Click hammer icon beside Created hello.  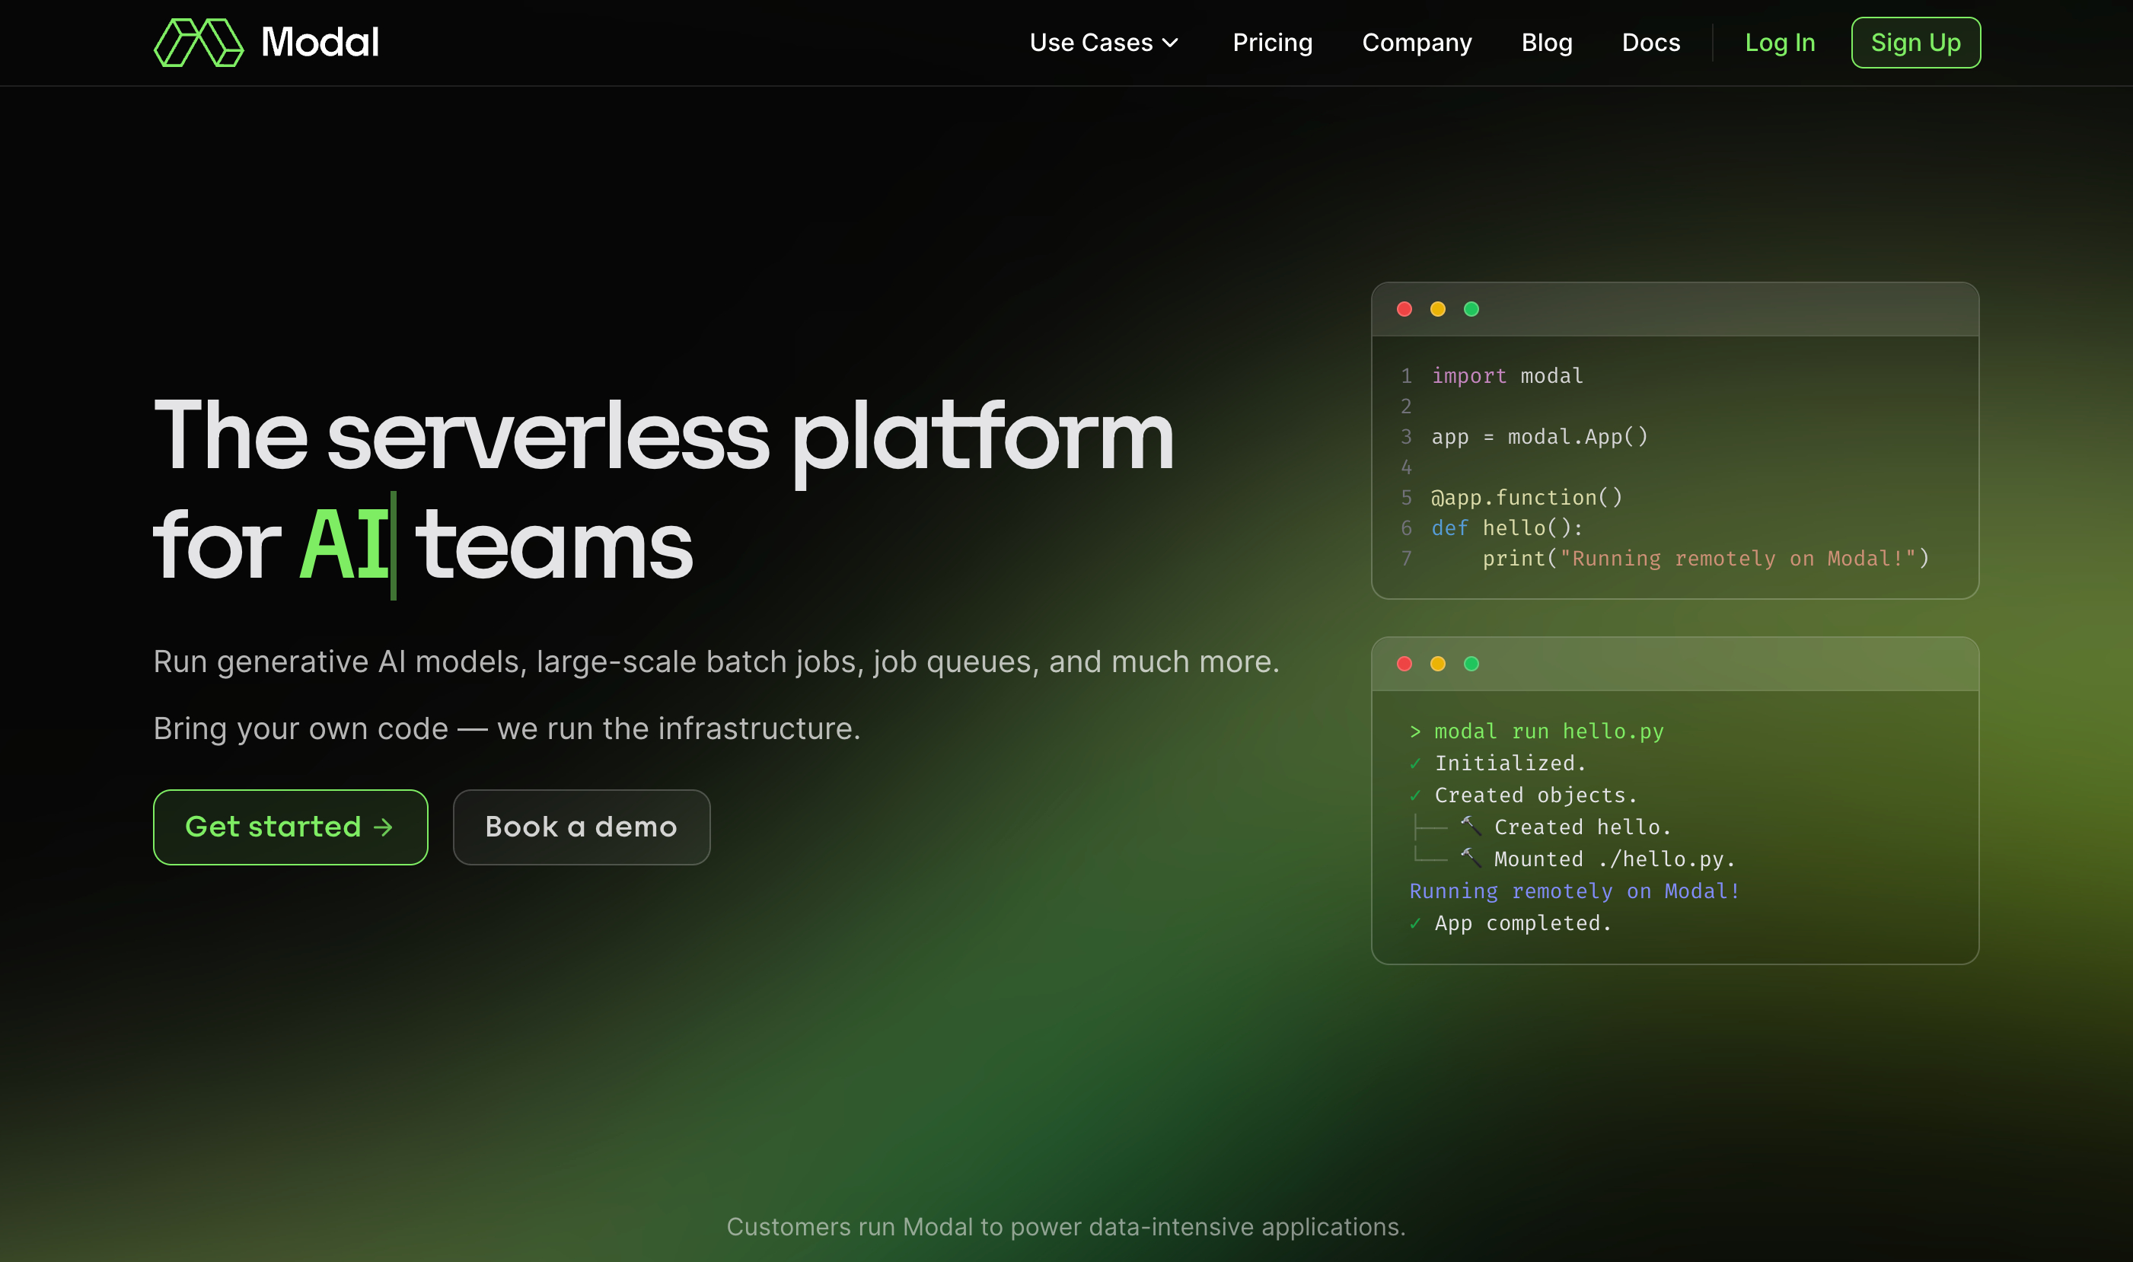pyautogui.click(x=1471, y=826)
